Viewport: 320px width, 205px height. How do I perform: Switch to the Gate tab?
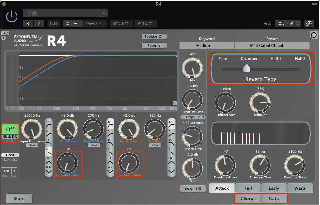pyautogui.click(x=274, y=199)
